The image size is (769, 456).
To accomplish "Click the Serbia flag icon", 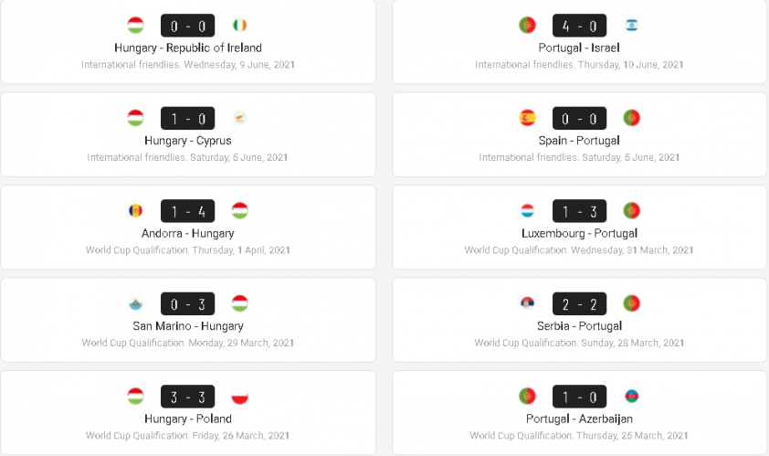I will click(x=527, y=303).
